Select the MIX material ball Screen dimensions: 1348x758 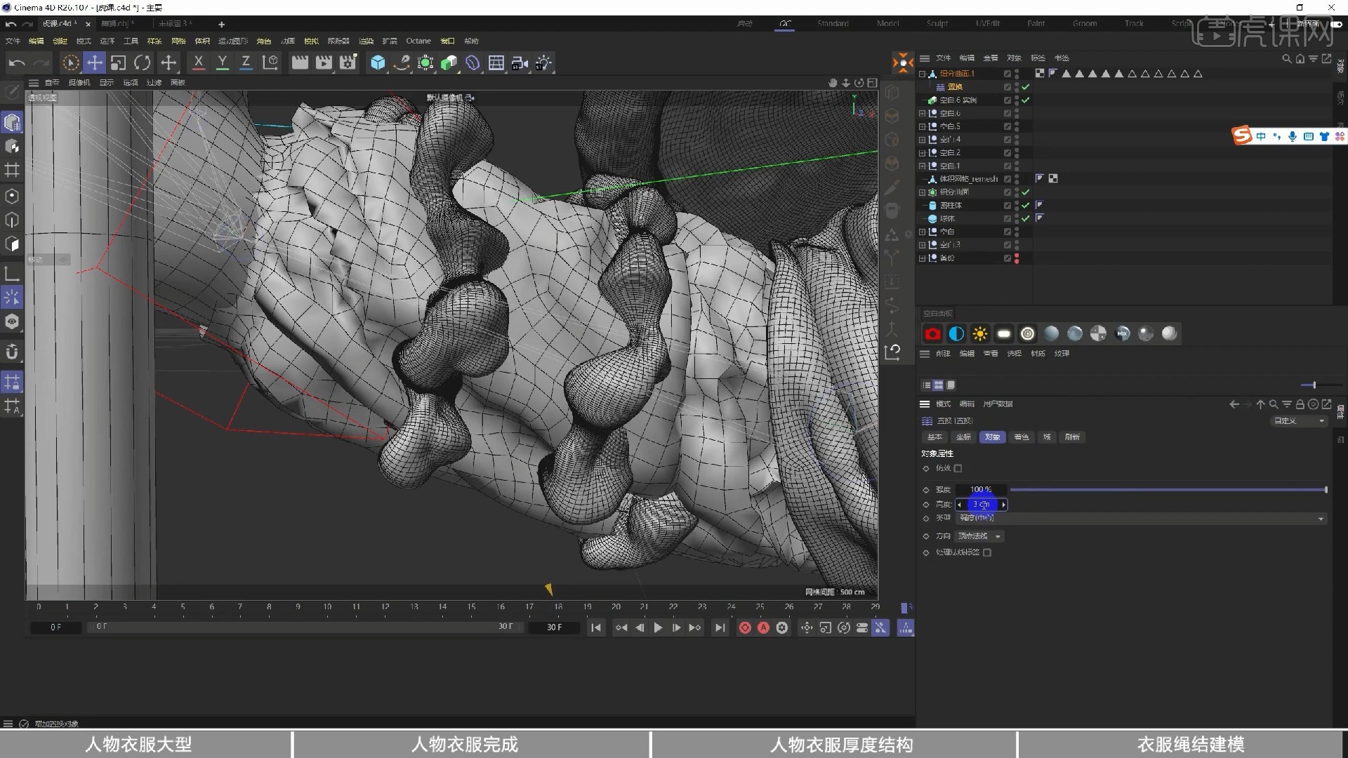[x=1122, y=334]
